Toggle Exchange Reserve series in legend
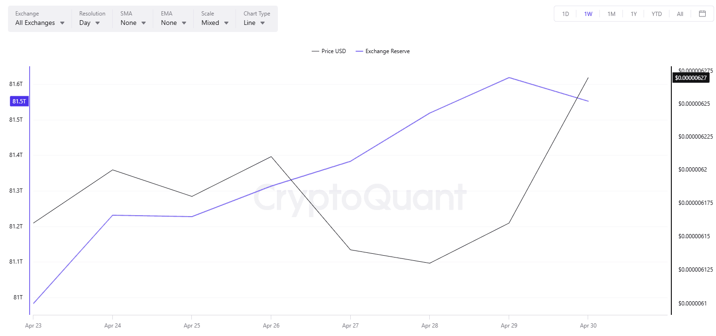716x336 pixels. tap(383, 51)
